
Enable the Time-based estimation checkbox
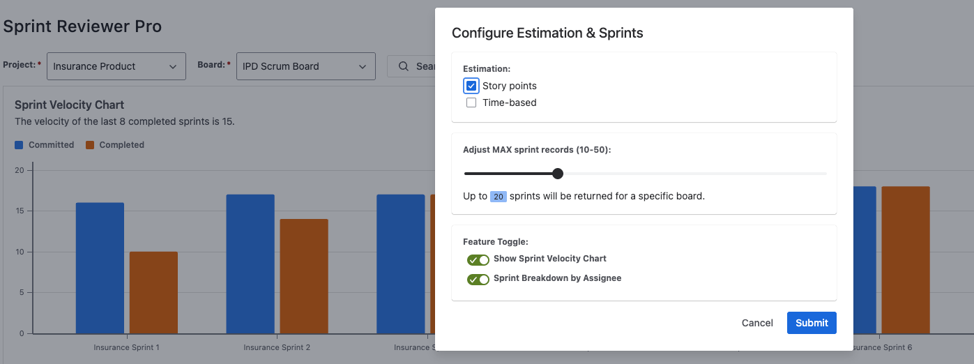pos(471,103)
